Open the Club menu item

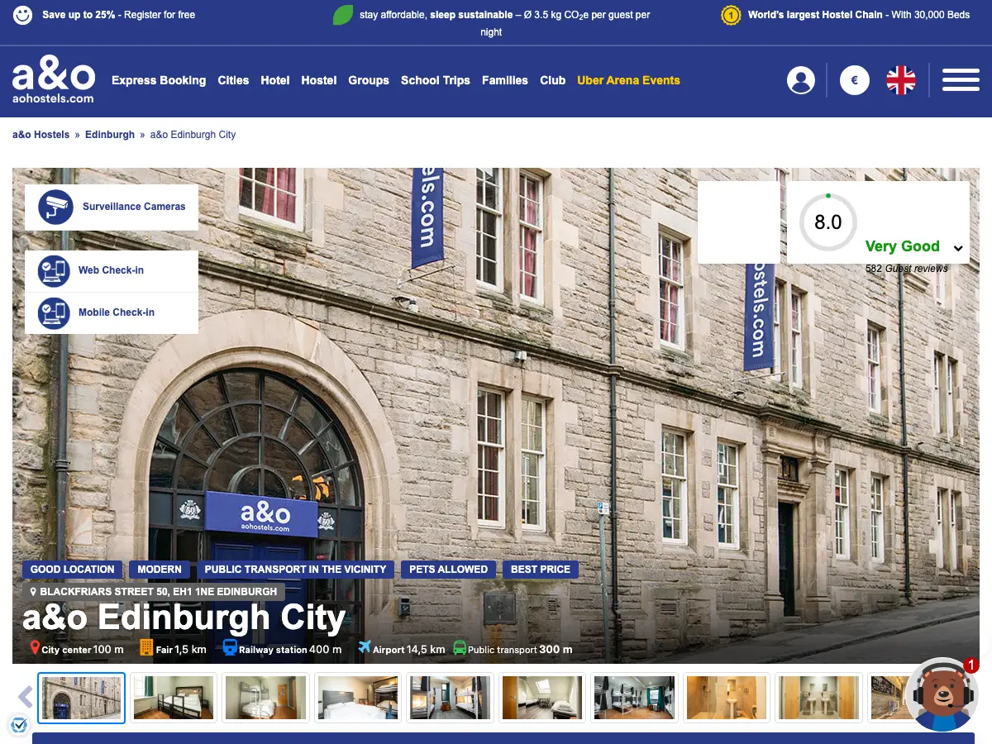[x=553, y=80]
